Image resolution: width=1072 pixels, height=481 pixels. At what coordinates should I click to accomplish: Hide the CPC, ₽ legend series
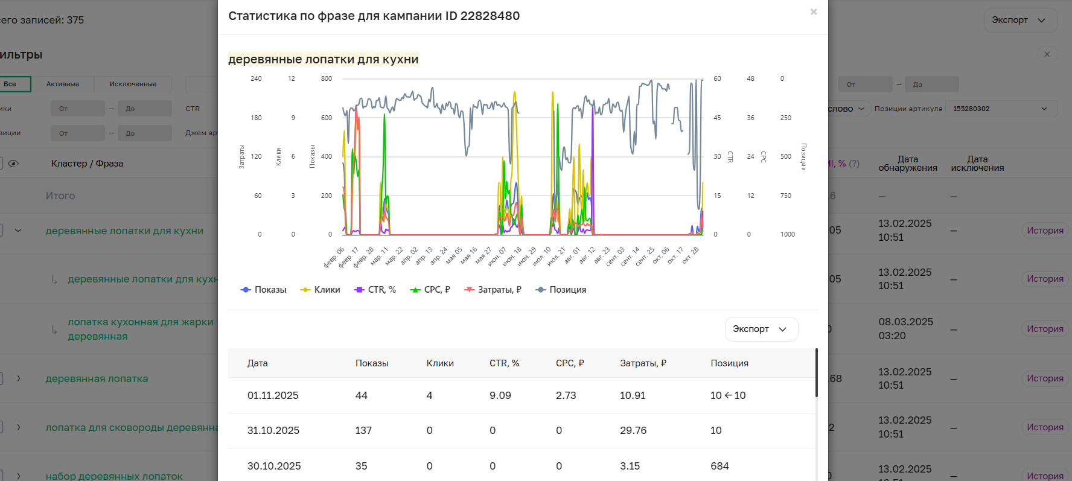430,290
